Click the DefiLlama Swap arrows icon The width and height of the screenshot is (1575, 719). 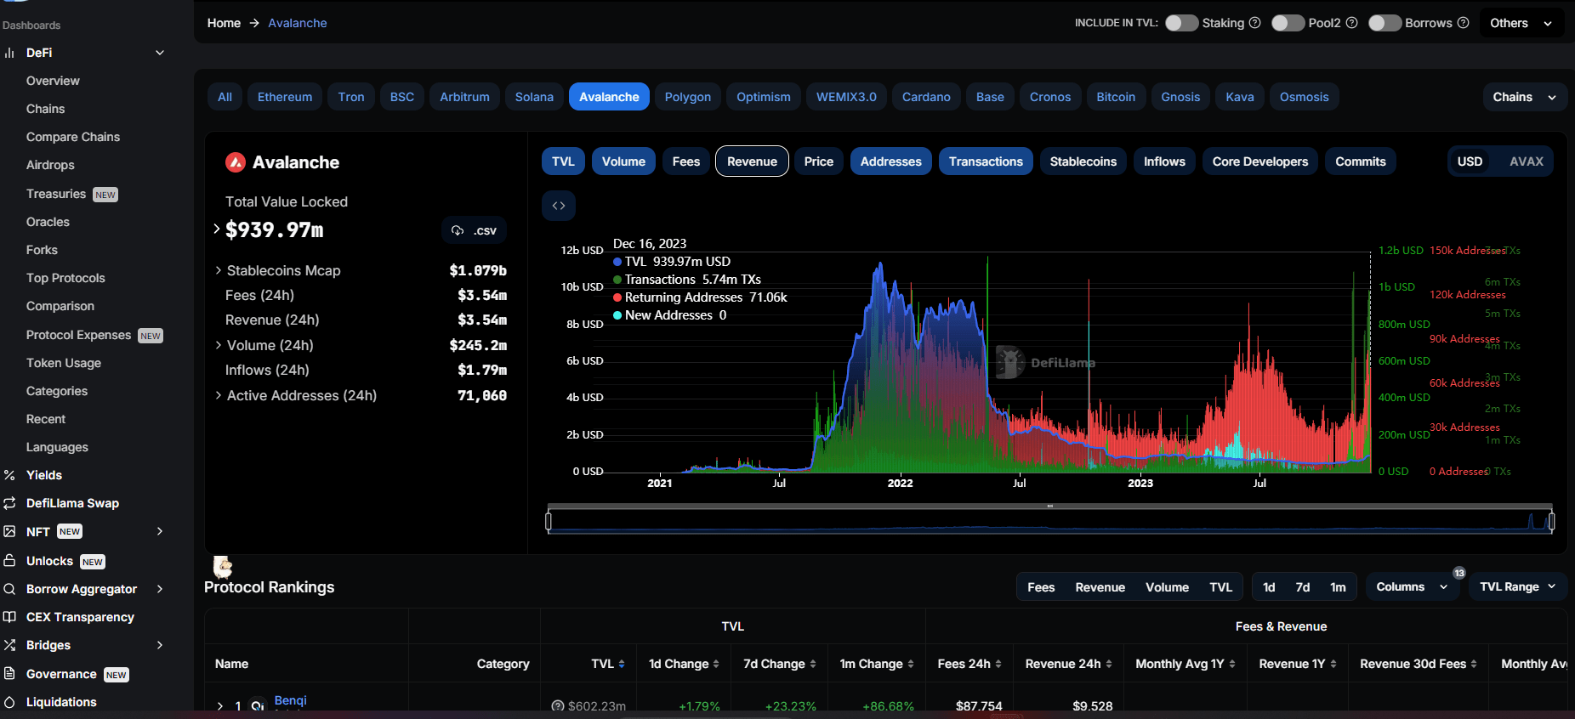9,503
